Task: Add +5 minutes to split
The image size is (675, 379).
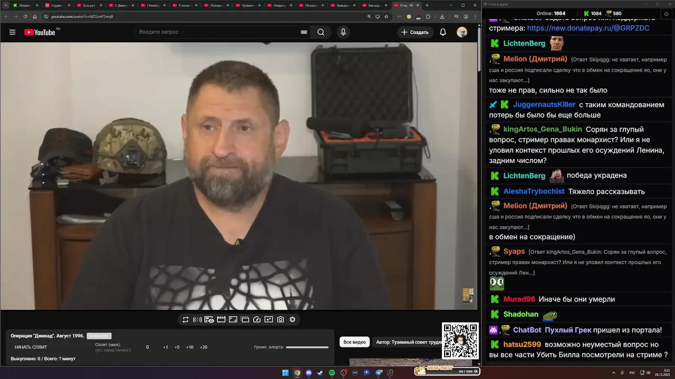Action: click(x=177, y=347)
